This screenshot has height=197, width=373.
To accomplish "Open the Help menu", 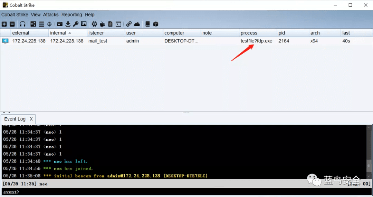I will [90, 15].
